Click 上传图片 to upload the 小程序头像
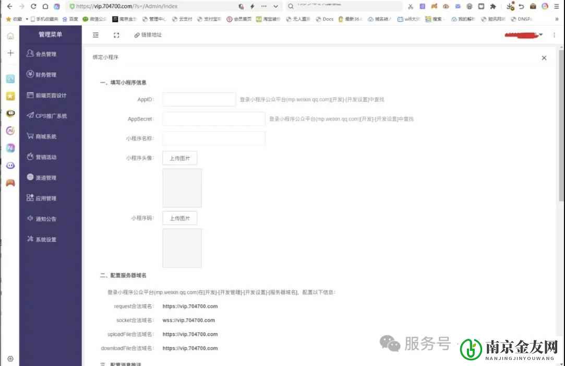The height and width of the screenshot is (366, 565). point(179,158)
